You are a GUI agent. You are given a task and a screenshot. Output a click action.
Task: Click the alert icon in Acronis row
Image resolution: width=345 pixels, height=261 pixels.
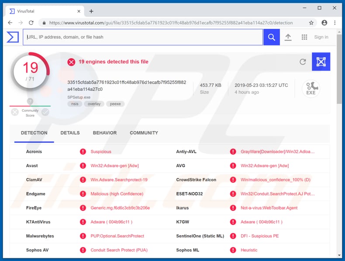83,151
